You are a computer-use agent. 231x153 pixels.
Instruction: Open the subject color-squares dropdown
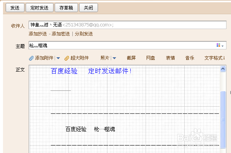pyautogui.click(x=220, y=45)
